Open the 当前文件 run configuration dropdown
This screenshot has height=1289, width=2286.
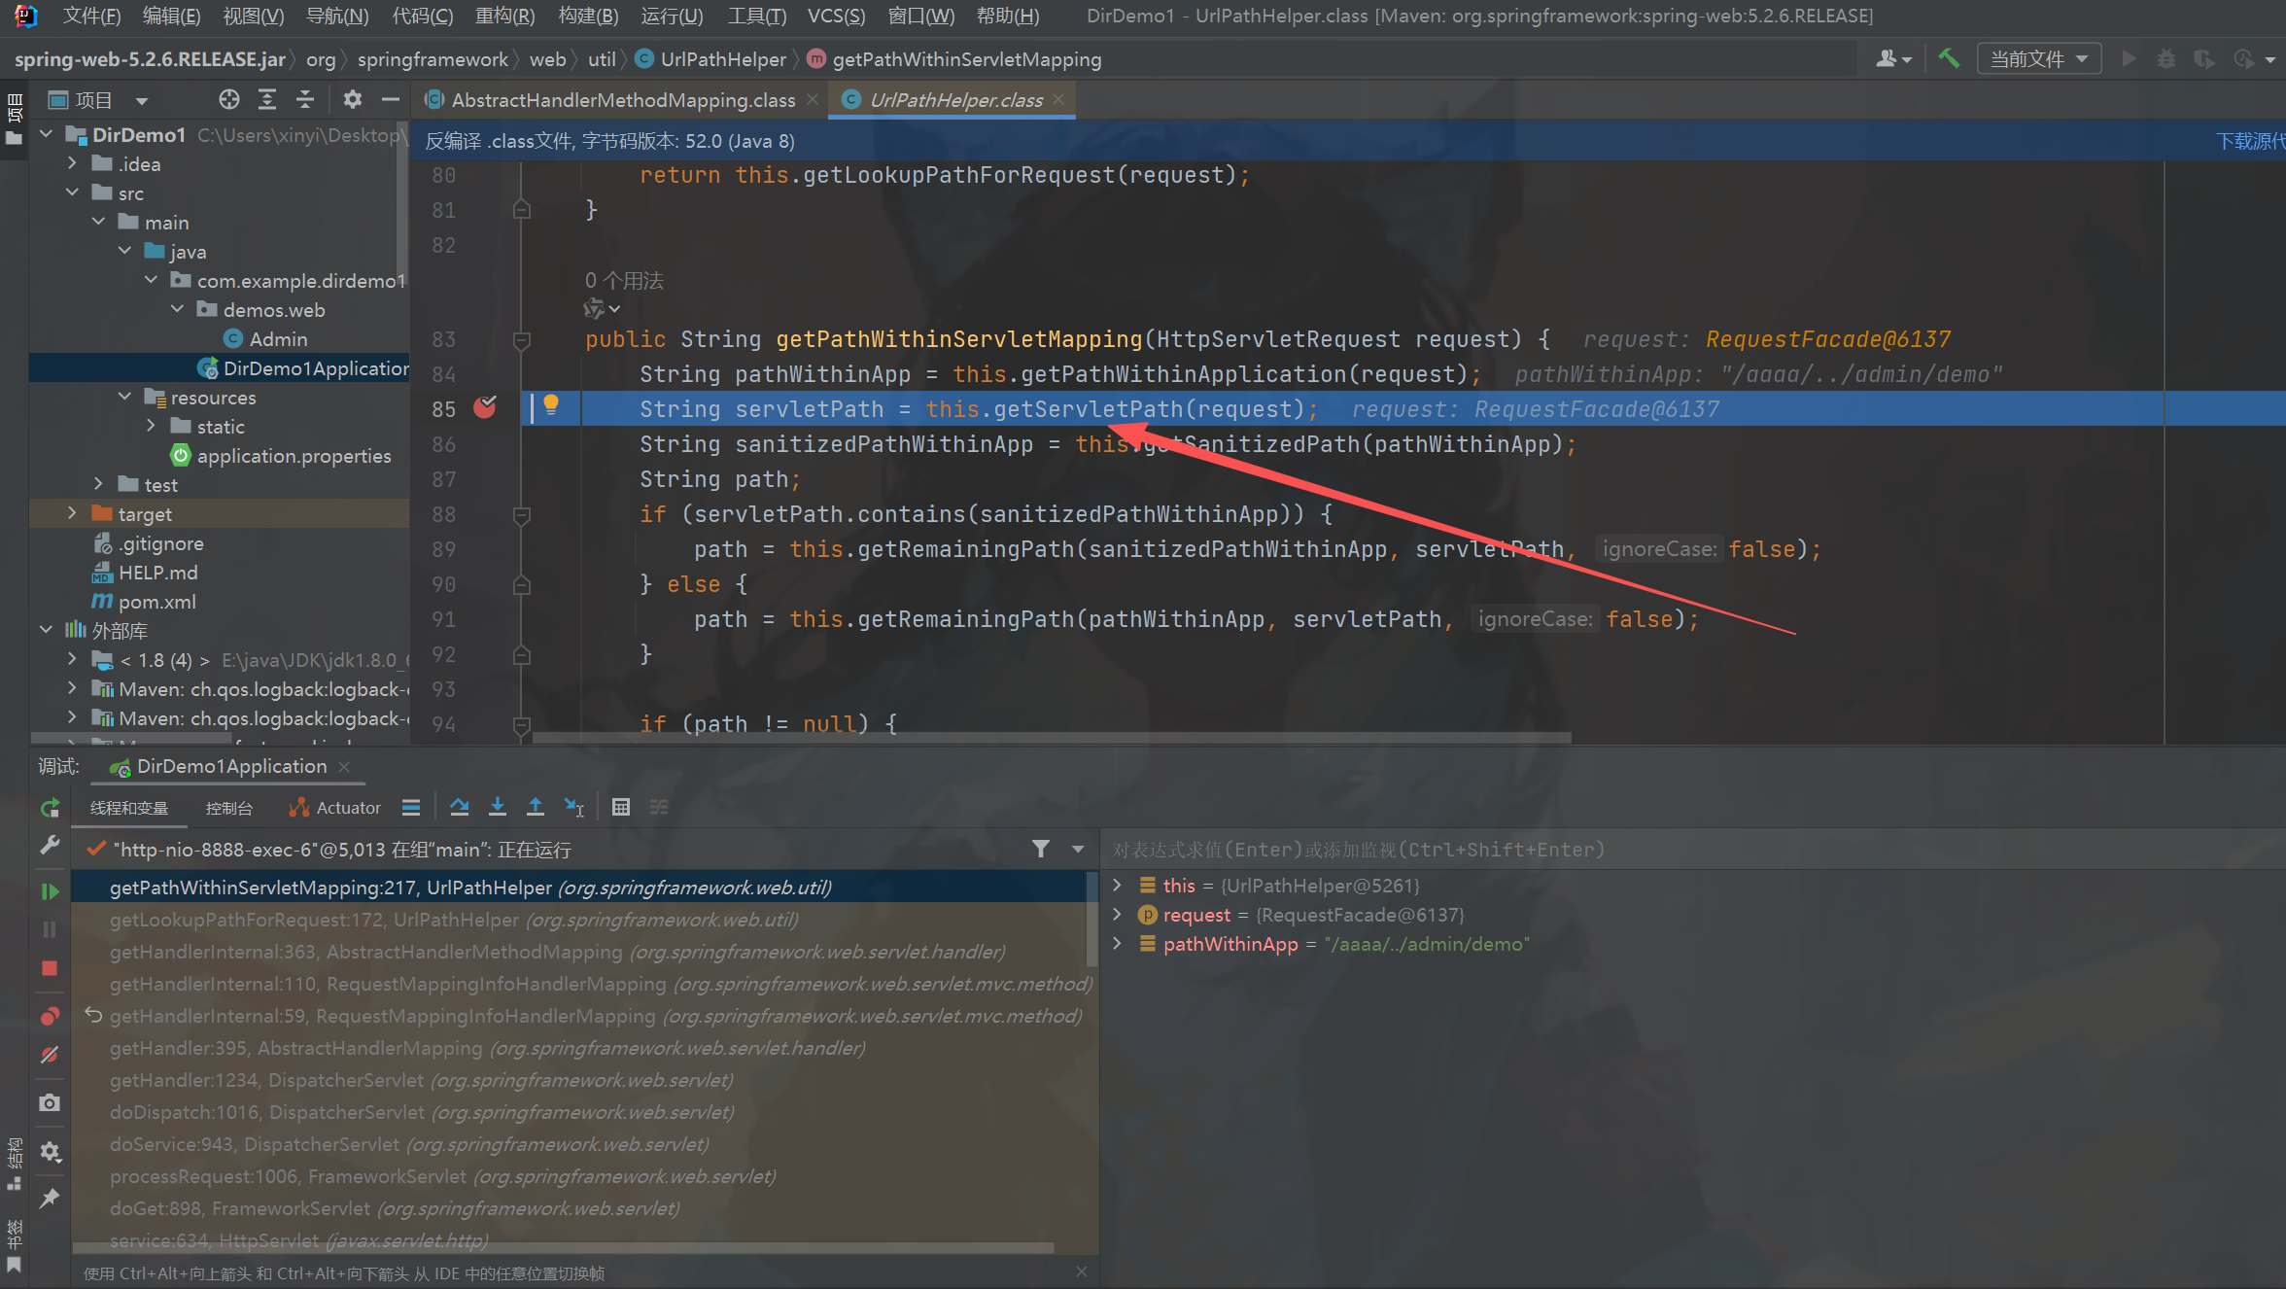click(x=2038, y=59)
